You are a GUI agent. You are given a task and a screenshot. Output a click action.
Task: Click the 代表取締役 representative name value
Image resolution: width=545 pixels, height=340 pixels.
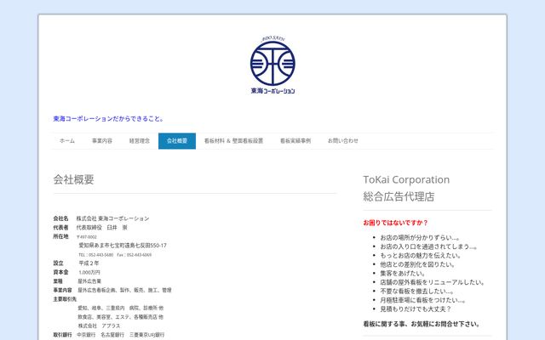102,228
